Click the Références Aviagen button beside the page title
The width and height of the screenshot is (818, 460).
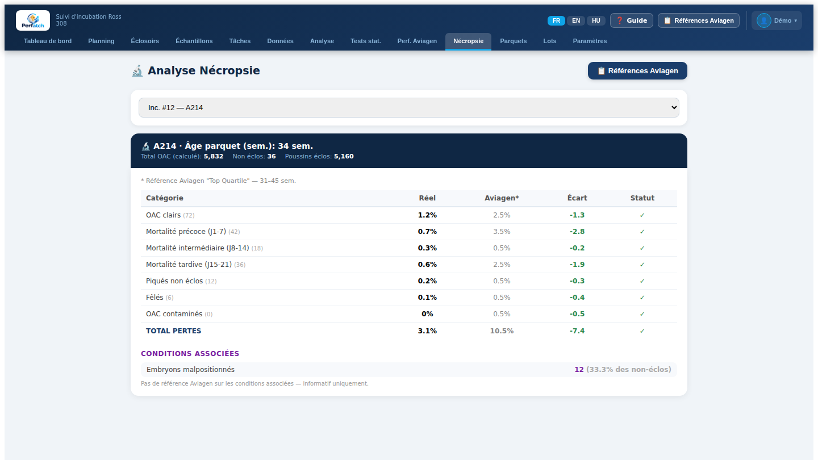(x=637, y=71)
